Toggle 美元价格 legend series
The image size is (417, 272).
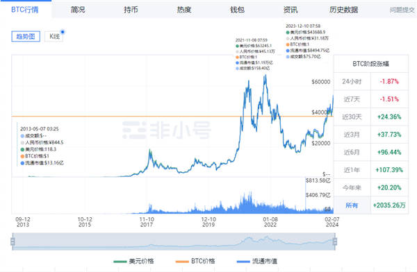[133, 262]
